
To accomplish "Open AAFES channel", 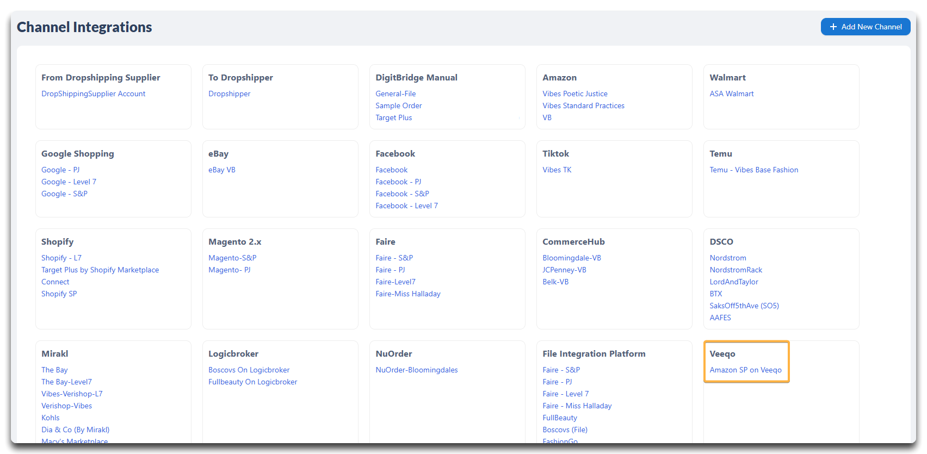I will (x=720, y=318).
